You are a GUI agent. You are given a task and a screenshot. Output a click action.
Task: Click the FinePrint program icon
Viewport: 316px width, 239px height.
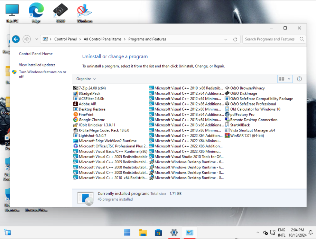tap(76, 114)
